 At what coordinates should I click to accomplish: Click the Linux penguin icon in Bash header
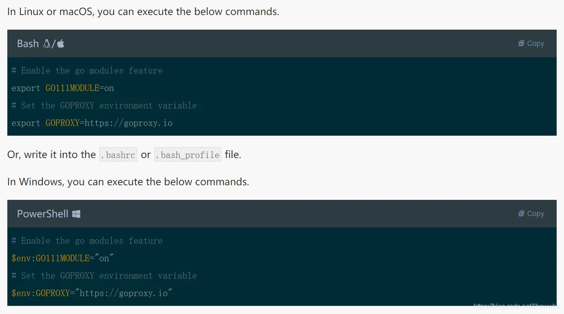47,44
